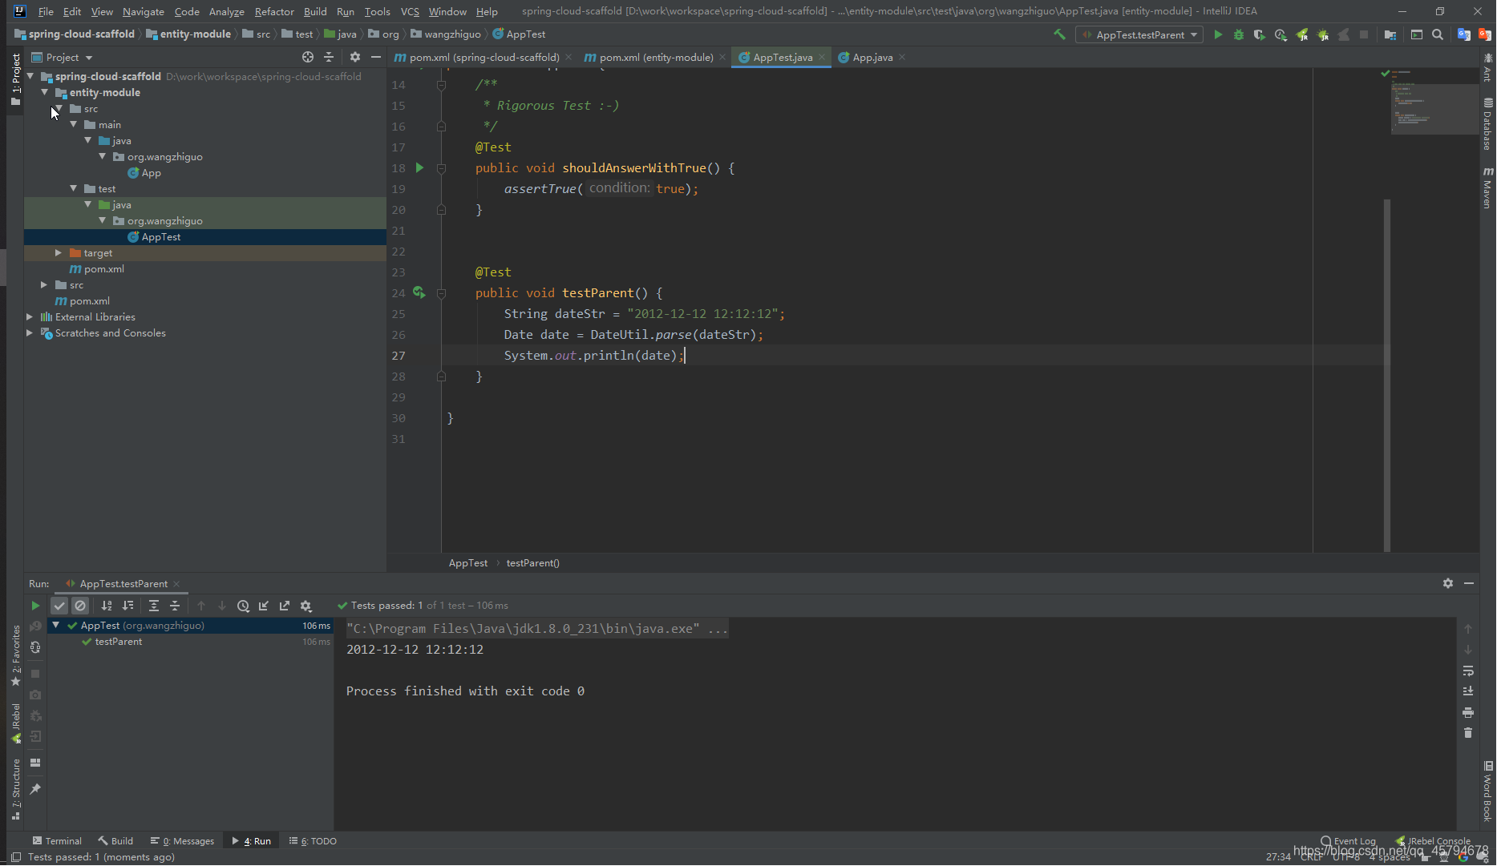
Task: Toggle Show Ignored tests filter
Action: pyautogui.click(x=80, y=606)
